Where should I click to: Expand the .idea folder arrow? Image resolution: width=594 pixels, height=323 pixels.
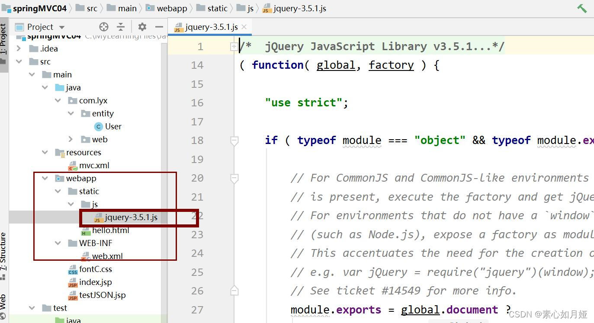tap(19, 48)
